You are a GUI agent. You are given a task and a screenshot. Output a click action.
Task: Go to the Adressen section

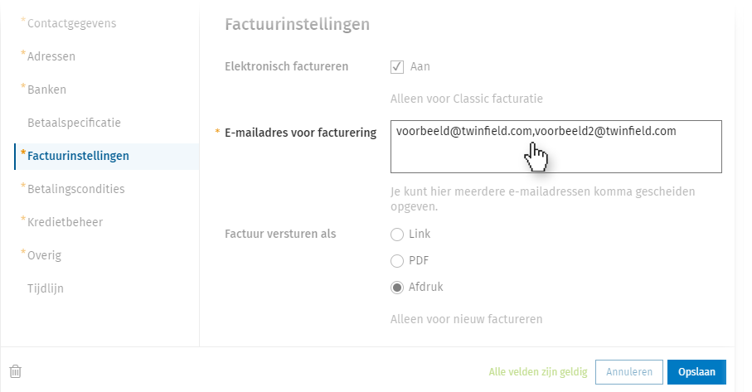click(x=51, y=56)
